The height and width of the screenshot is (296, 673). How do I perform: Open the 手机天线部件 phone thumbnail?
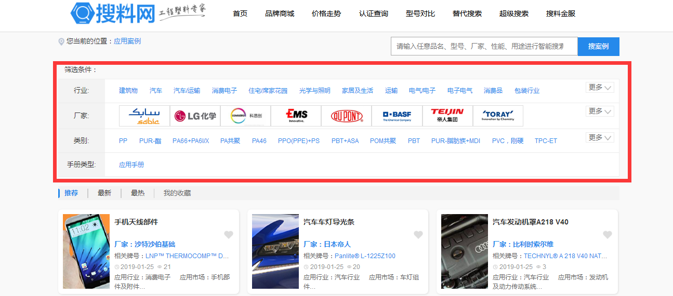86,251
